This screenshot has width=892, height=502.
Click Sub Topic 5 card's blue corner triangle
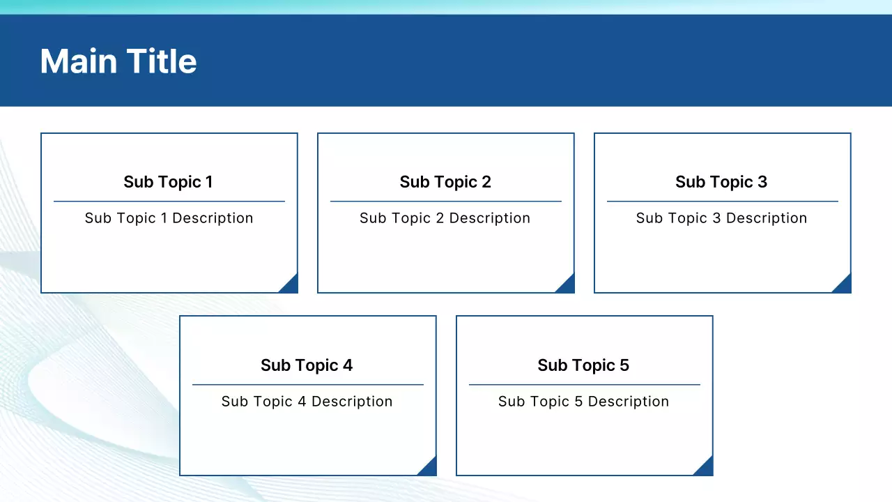pyautogui.click(x=707, y=469)
